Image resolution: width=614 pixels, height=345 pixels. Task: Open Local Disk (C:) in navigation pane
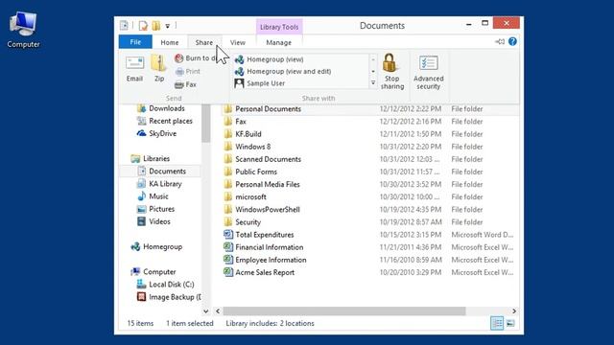point(165,284)
